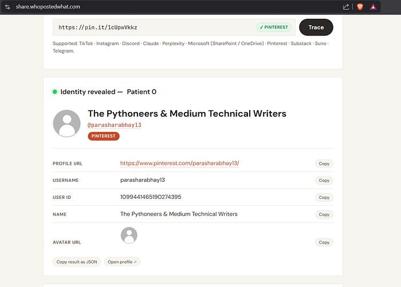This screenshot has width=401, height=287.
Task: Select the user ID 1099441465190274395 text
Action: [151, 197]
